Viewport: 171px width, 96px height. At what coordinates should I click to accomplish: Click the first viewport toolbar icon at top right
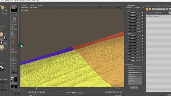click(101, 7)
